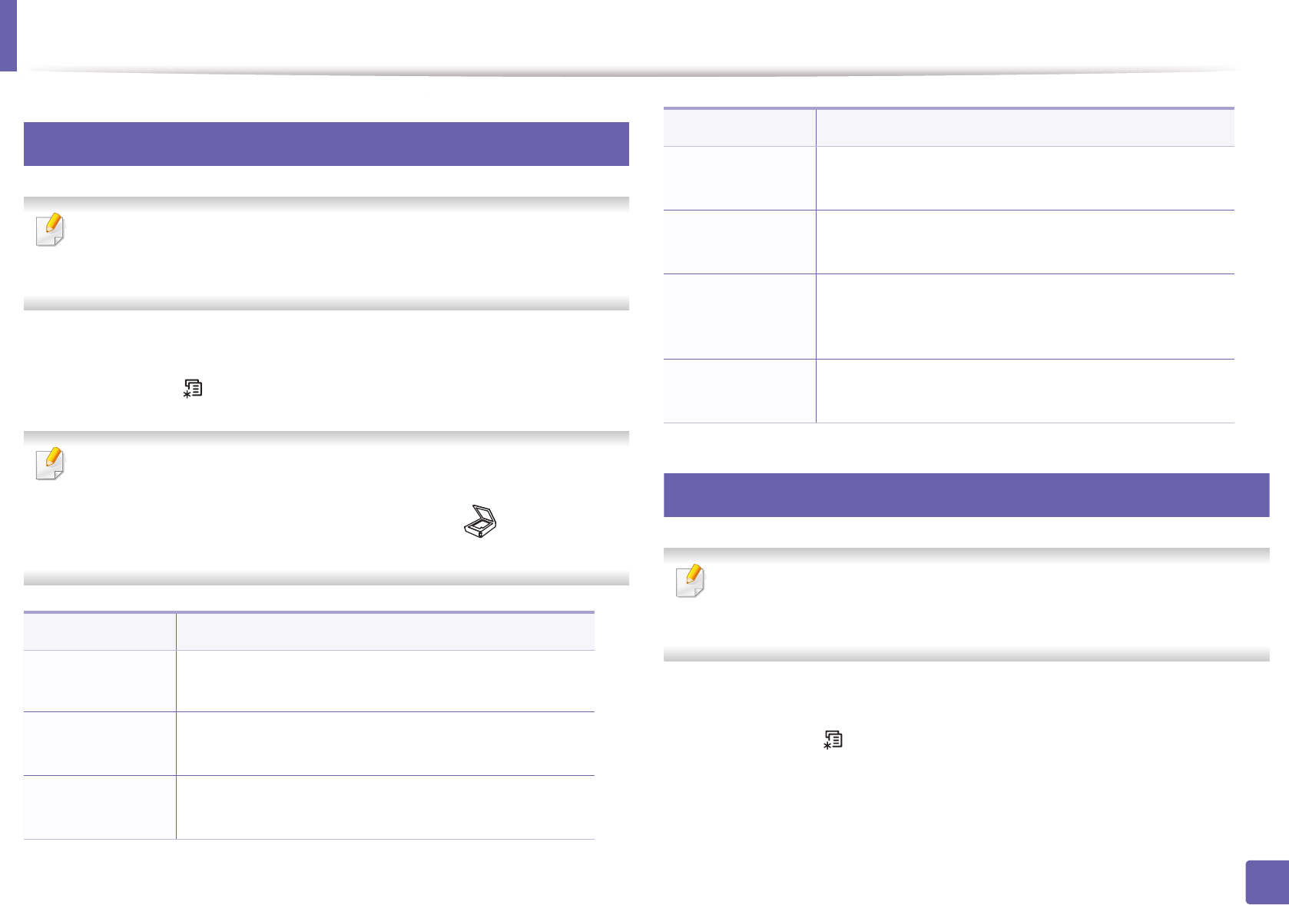Image resolution: width=1289 pixels, height=905 pixels.
Task: Click the narrow cell in the left table's last row
Action: pyautogui.click(x=100, y=807)
